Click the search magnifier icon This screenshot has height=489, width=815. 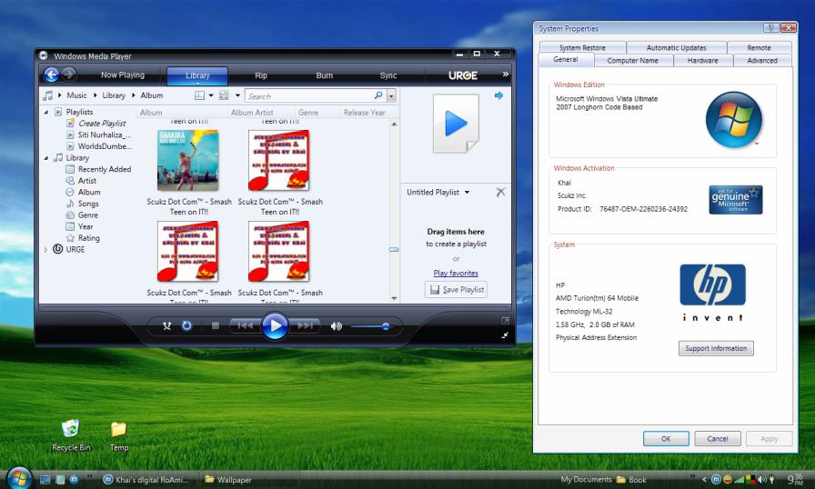tap(379, 95)
